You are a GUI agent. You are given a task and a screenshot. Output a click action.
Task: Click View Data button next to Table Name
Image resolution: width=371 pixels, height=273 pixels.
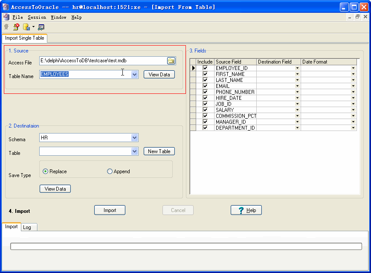pos(159,75)
